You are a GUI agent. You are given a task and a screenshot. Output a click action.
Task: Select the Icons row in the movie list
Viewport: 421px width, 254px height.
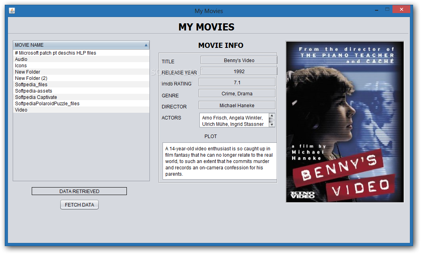[81, 66]
